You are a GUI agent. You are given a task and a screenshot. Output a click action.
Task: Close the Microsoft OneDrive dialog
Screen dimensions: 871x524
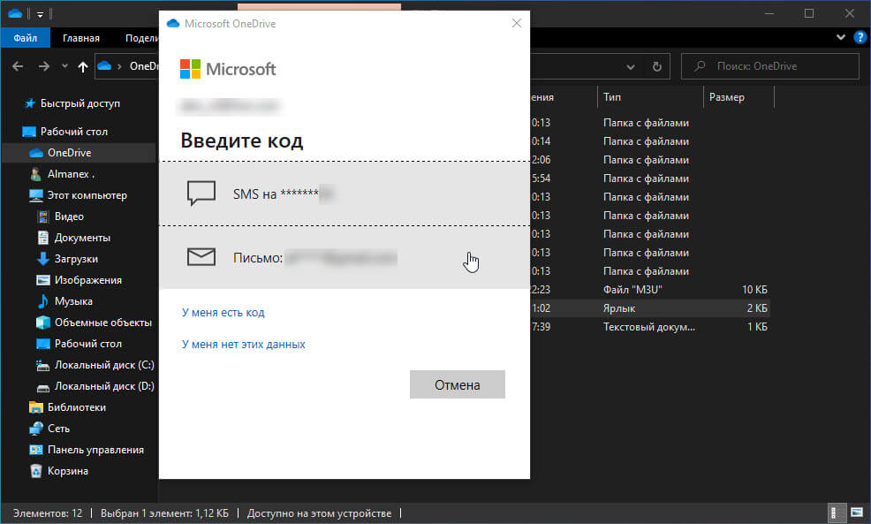(x=517, y=23)
